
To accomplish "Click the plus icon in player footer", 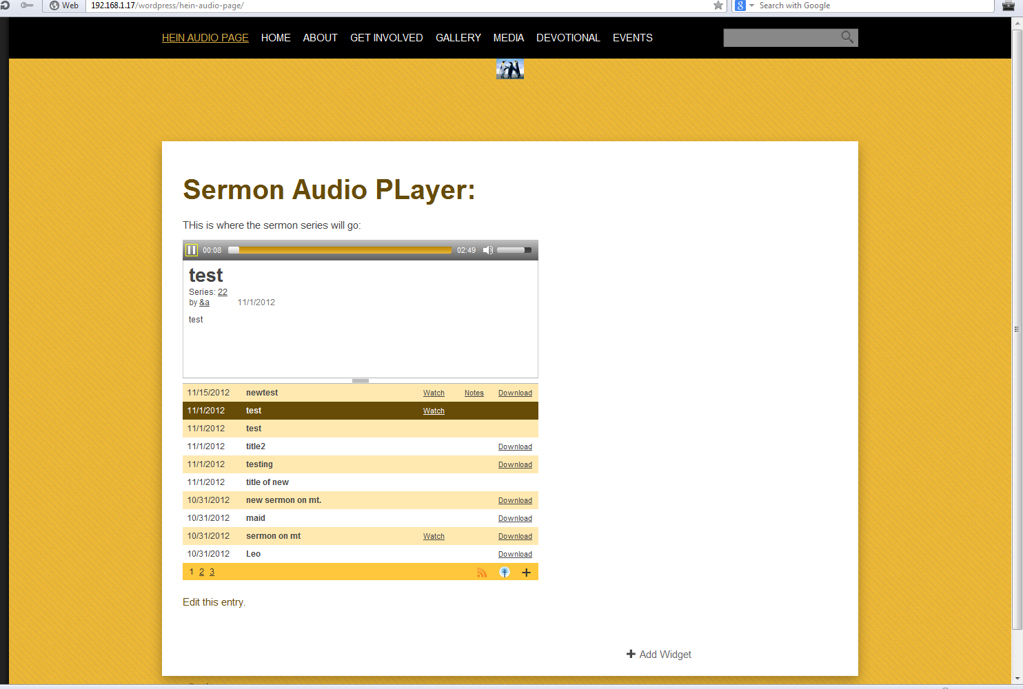I will pyautogui.click(x=526, y=573).
